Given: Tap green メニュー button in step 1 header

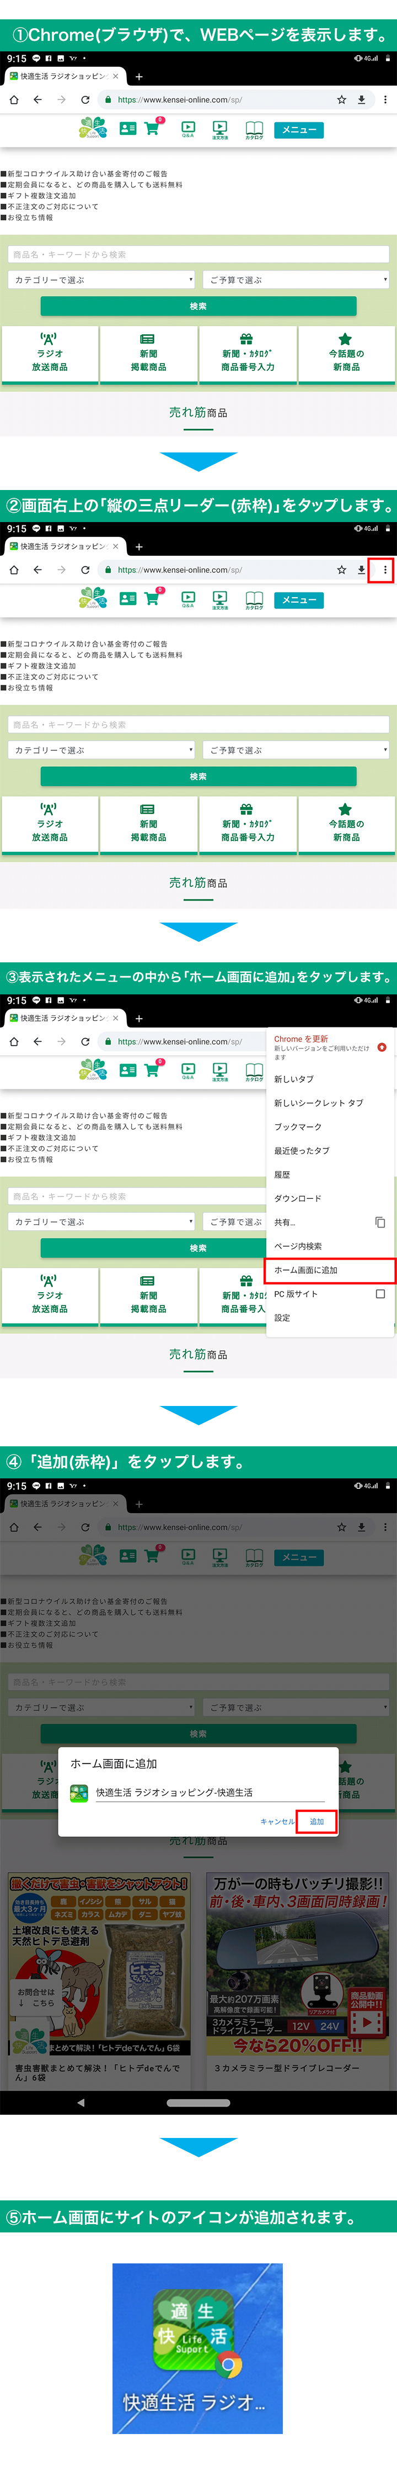Looking at the screenshot, I should point(299,129).
